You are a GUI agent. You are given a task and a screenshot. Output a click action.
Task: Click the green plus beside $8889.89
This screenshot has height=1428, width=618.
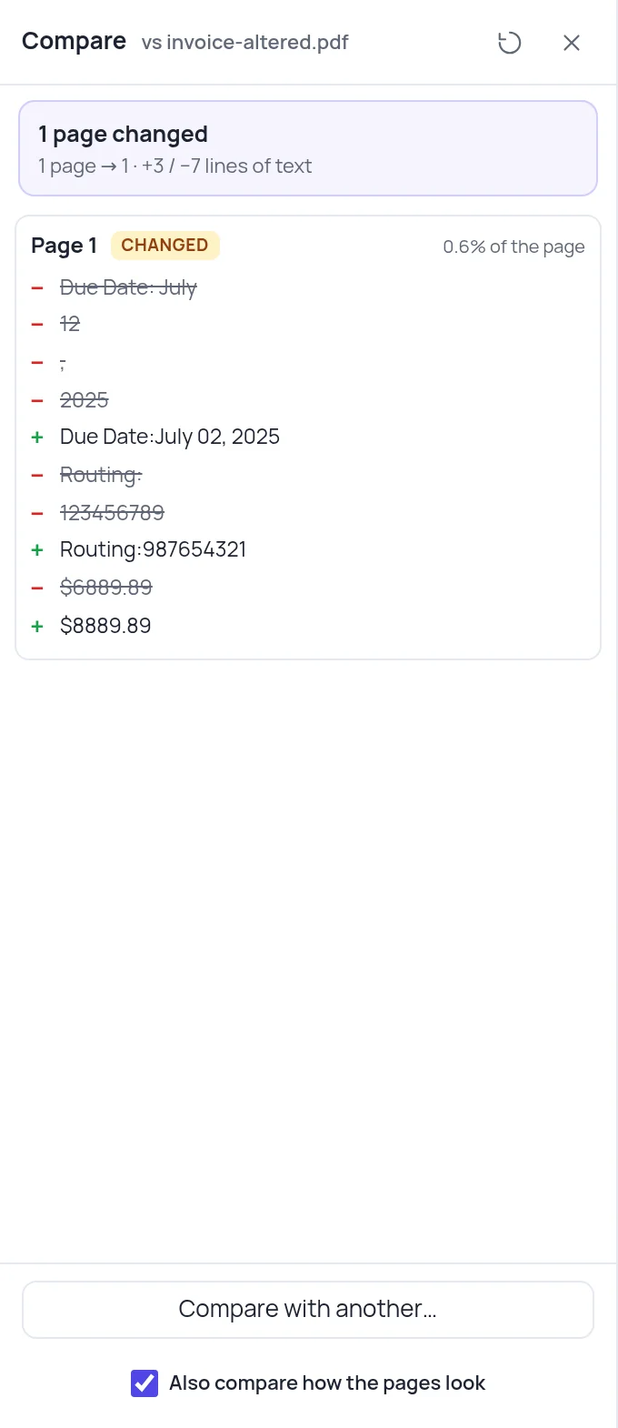(37, 626)
